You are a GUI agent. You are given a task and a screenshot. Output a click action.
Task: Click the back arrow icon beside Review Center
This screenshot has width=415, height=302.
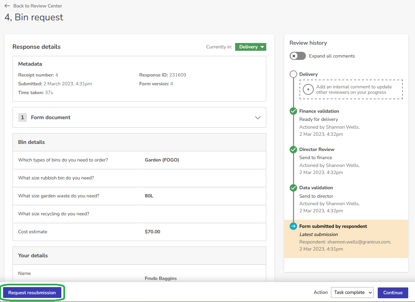click(x=7, y=6)
